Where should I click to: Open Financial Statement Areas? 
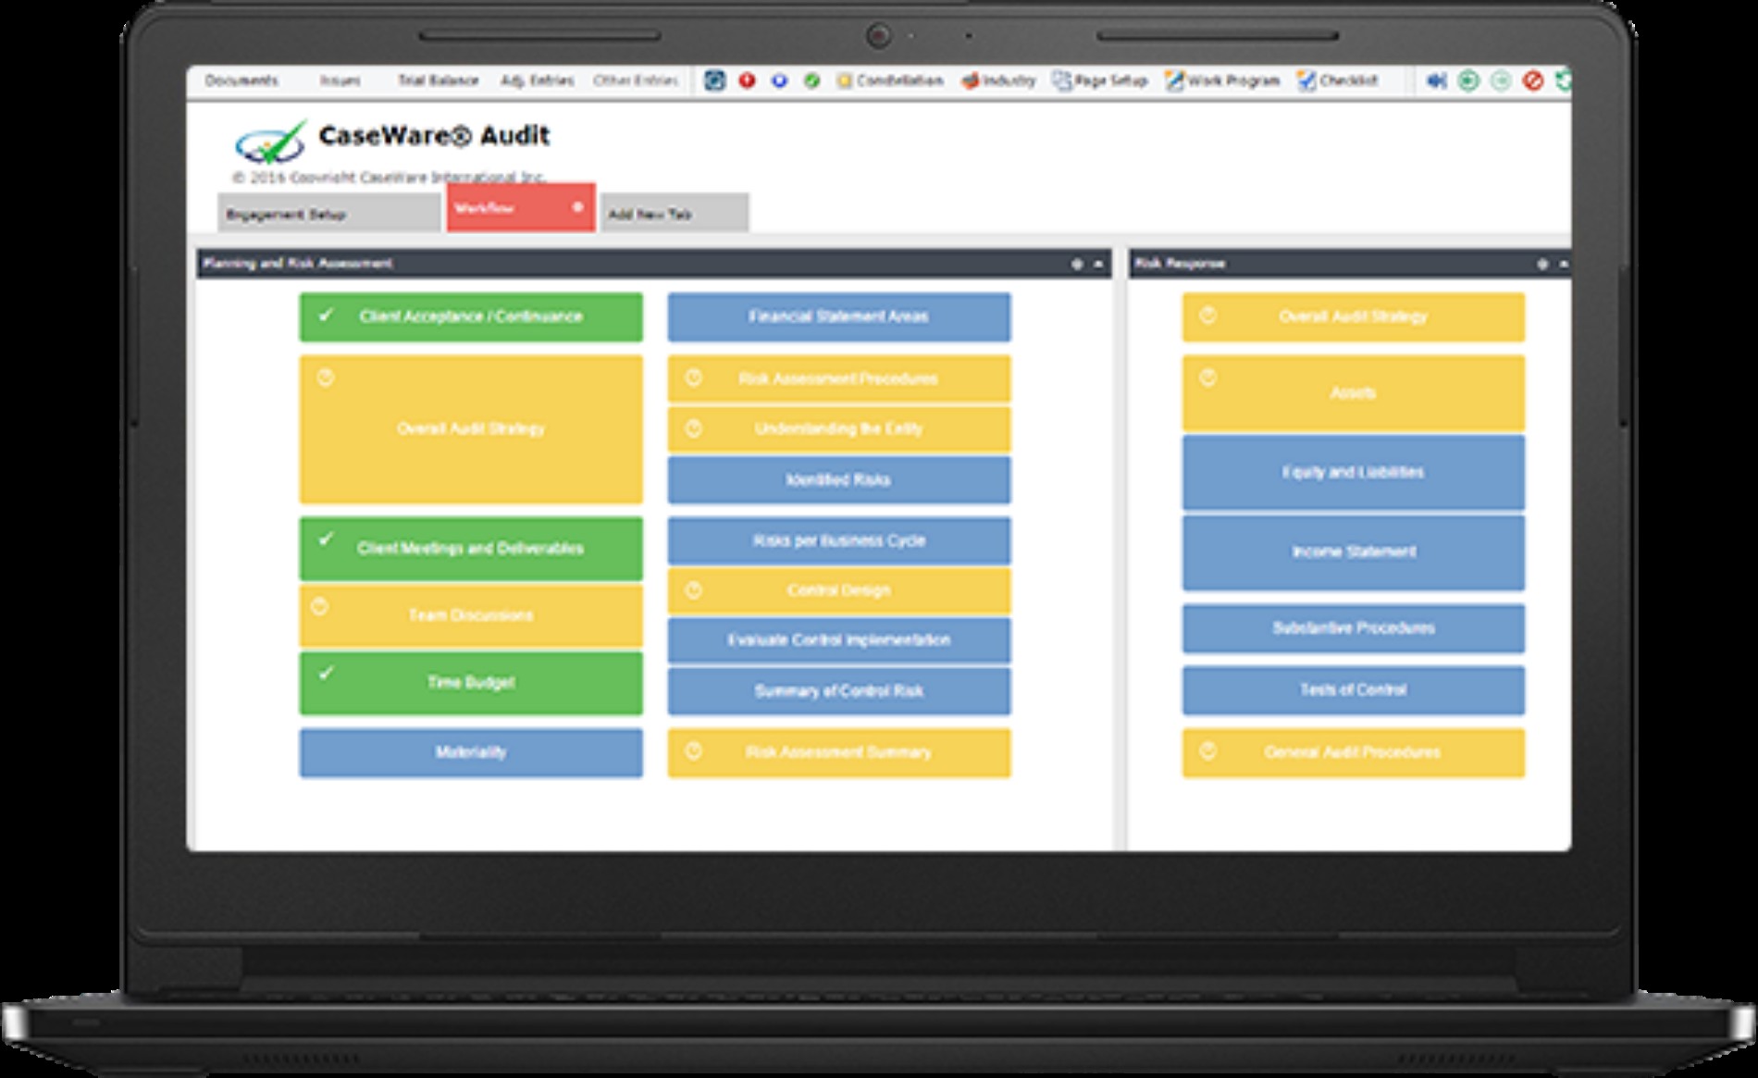[x=839, y=316]
